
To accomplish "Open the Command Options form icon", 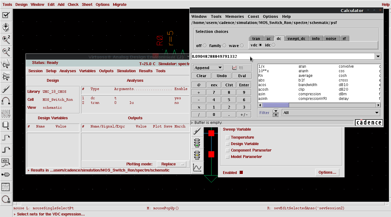I will [6, 187].
